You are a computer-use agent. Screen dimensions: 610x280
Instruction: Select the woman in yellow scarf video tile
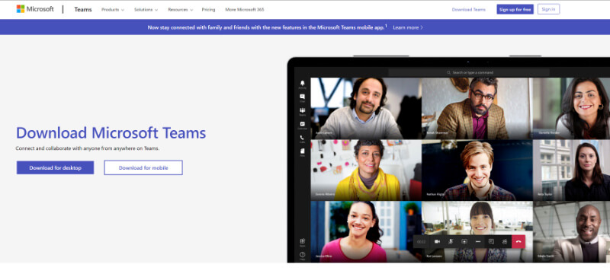click(366, 170)
